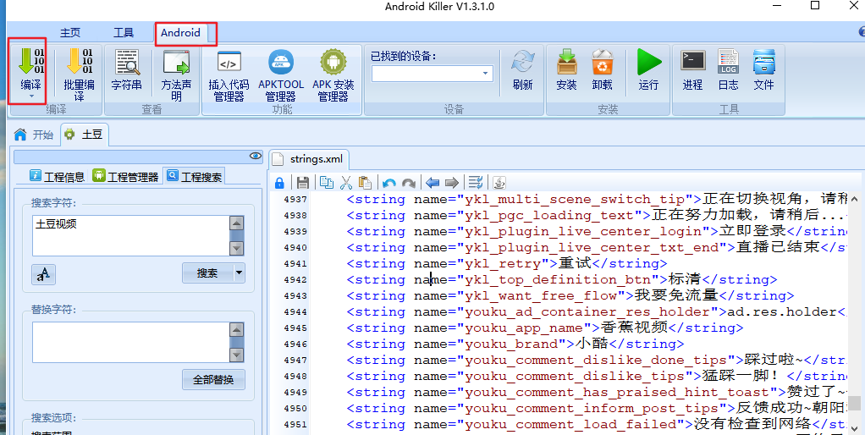Toggle the case-sensitive search button
Image resolution: width=865 pixels, height=435 pixels.
[43, 274]
